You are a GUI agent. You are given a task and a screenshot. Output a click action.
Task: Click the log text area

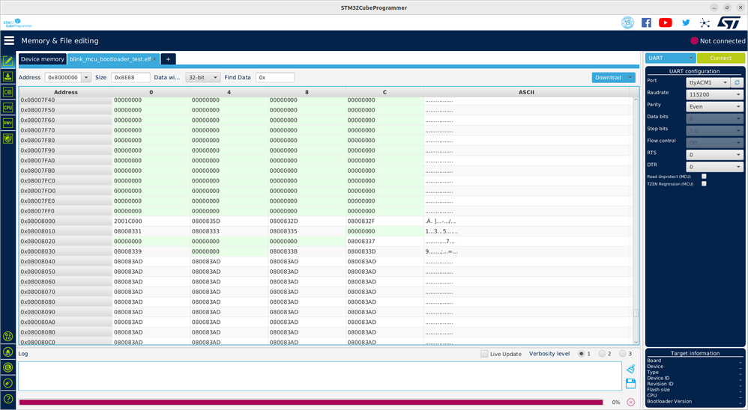tap(319, 376)
